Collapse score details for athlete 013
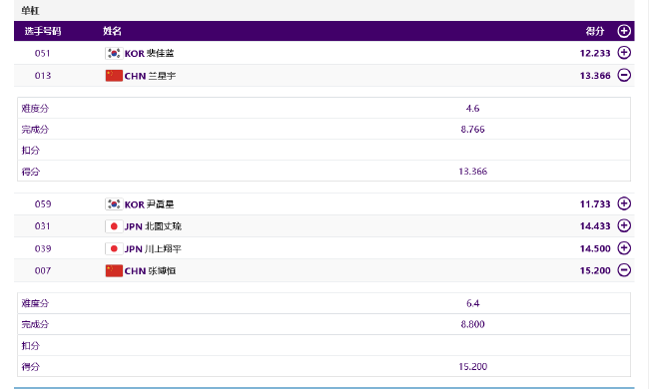Image resolution: width=649 pixels, height=389 pixels. 624,75
